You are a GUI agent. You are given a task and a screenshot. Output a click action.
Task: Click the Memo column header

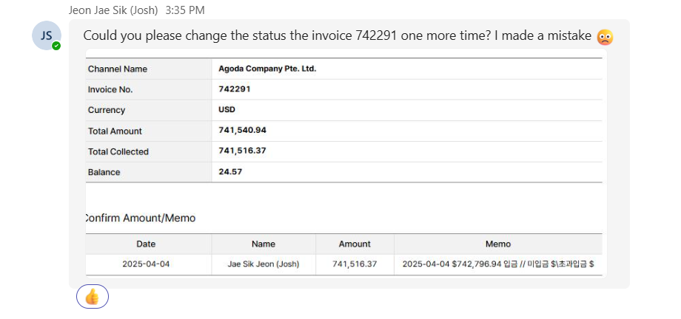[497, 244]
